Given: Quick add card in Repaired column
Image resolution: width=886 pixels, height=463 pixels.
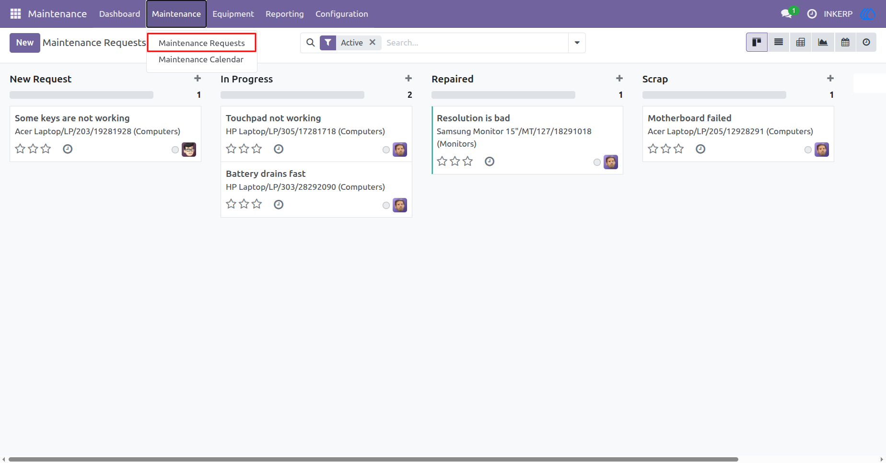Looking at the screenshot, I should pos(619,79).
